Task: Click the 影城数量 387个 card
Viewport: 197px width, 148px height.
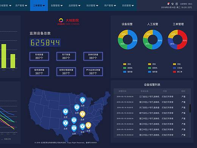Action: 39,56
